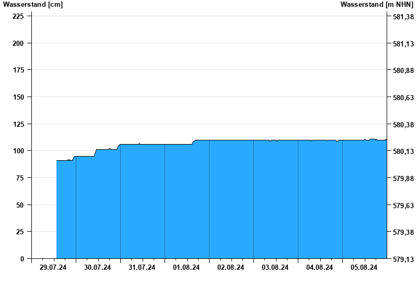Image resolution: width=418 pixels, height=287 pixels.
Task: Click the left axis title 'Wasserstand [cm]'
Action: coord(33,4)
